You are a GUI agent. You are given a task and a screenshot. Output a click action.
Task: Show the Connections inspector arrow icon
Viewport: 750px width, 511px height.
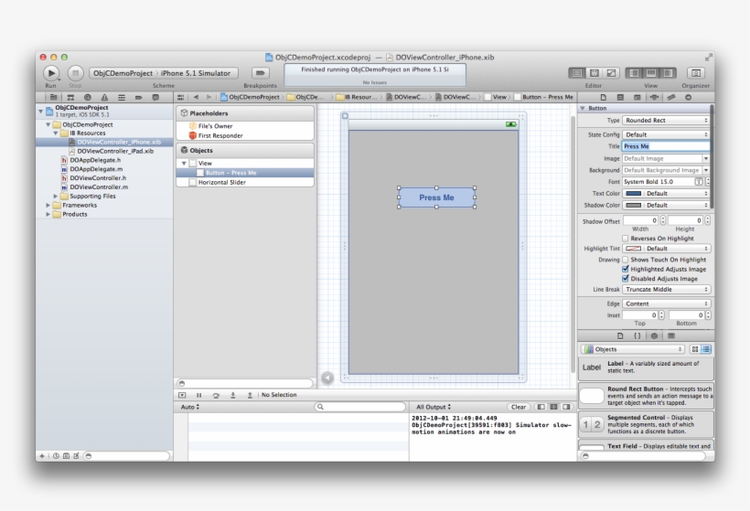pyautogui.click(x=689, y=98)
